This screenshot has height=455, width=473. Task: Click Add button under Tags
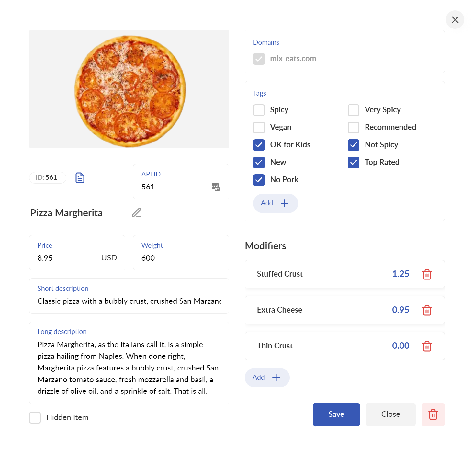click(276, 203)
